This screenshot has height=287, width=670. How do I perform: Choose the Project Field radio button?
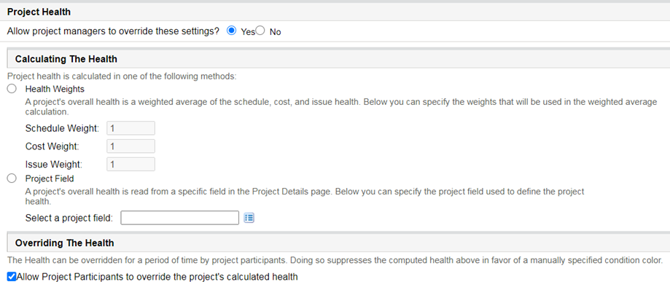click(12, 178)
